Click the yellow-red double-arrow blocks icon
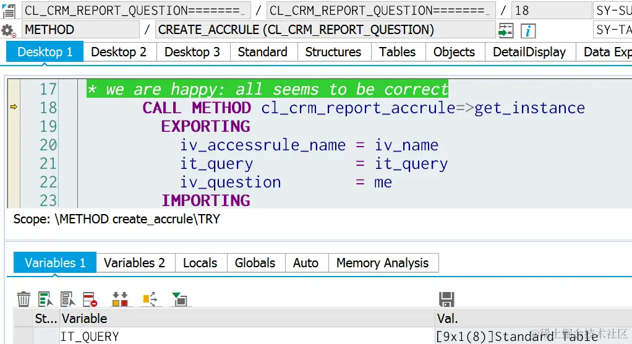This screenshot has width=632, height=344. 120,299
